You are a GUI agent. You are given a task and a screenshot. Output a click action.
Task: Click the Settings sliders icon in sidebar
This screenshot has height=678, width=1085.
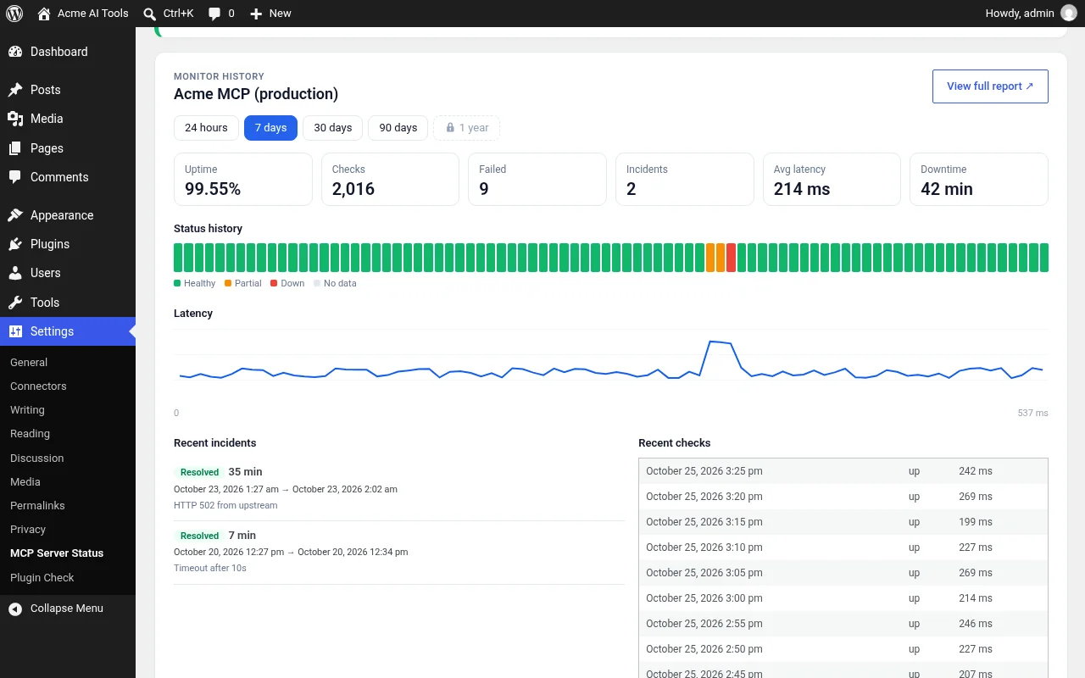click(15, 331)
